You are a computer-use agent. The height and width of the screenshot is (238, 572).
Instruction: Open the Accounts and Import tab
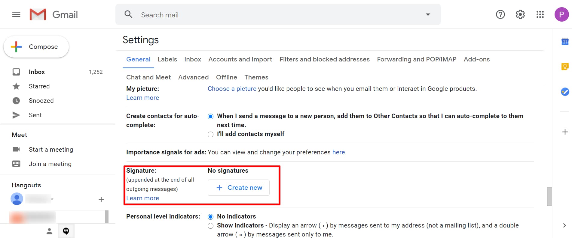pos(240,59)
